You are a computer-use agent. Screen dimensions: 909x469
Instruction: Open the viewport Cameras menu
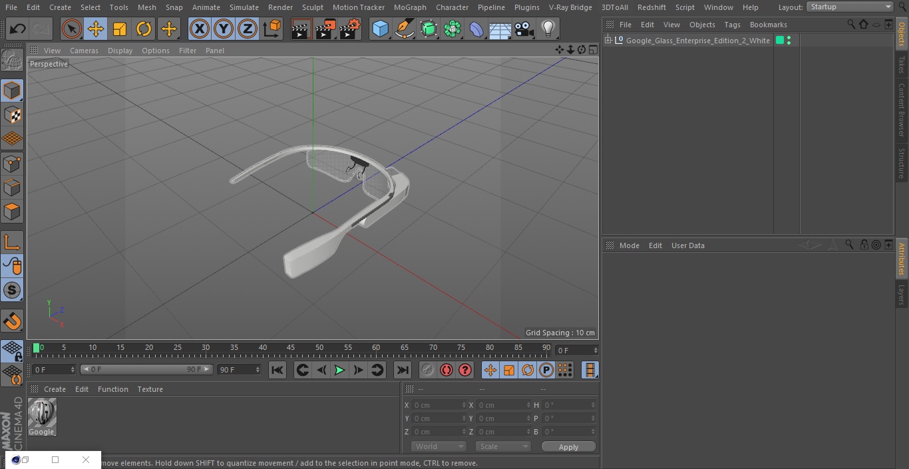[x=84, y=51]
